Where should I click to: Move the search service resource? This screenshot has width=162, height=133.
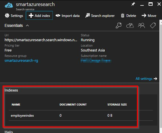point(149,16)
